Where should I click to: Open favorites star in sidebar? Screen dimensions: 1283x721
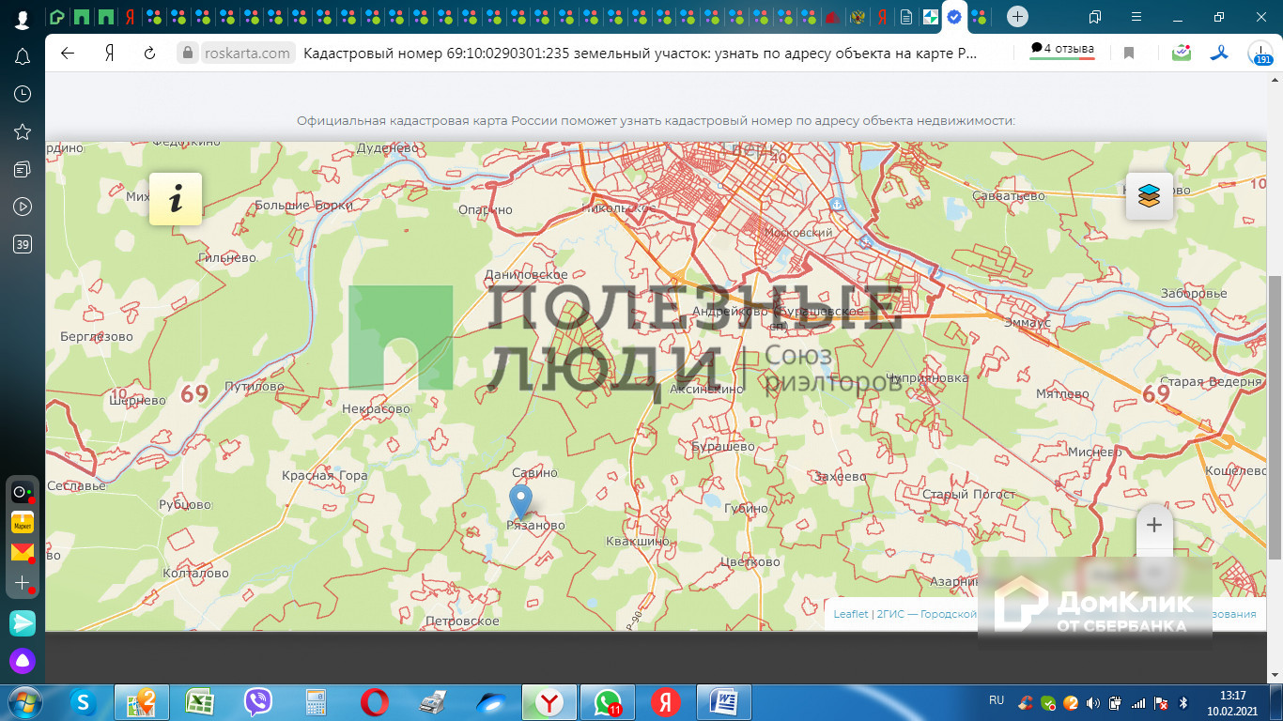(x=23, y=132)
